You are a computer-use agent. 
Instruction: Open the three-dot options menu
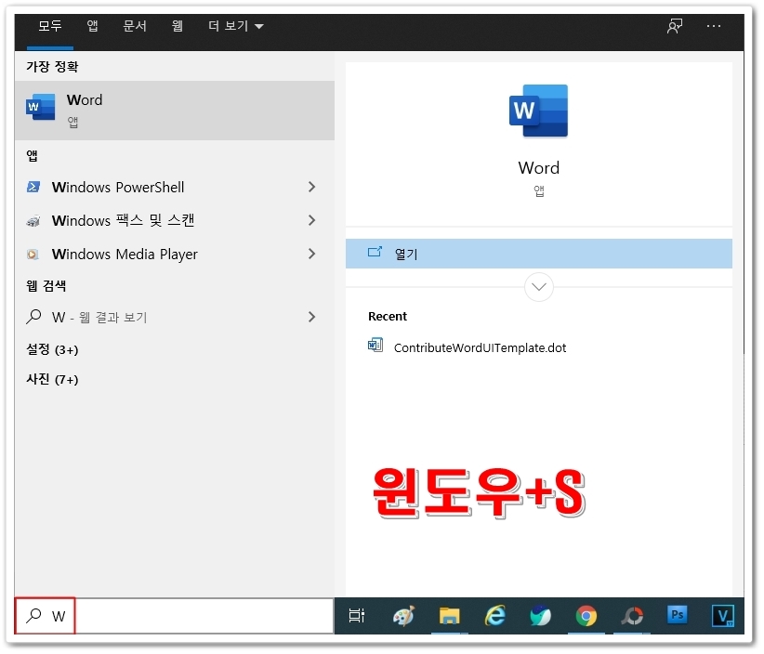tap(714, 26)
